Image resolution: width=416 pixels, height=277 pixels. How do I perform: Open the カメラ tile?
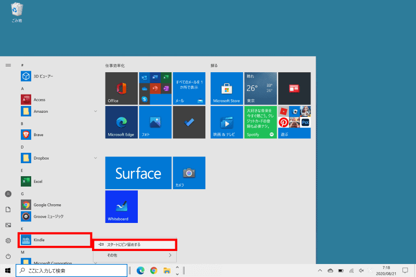point(189,173)
